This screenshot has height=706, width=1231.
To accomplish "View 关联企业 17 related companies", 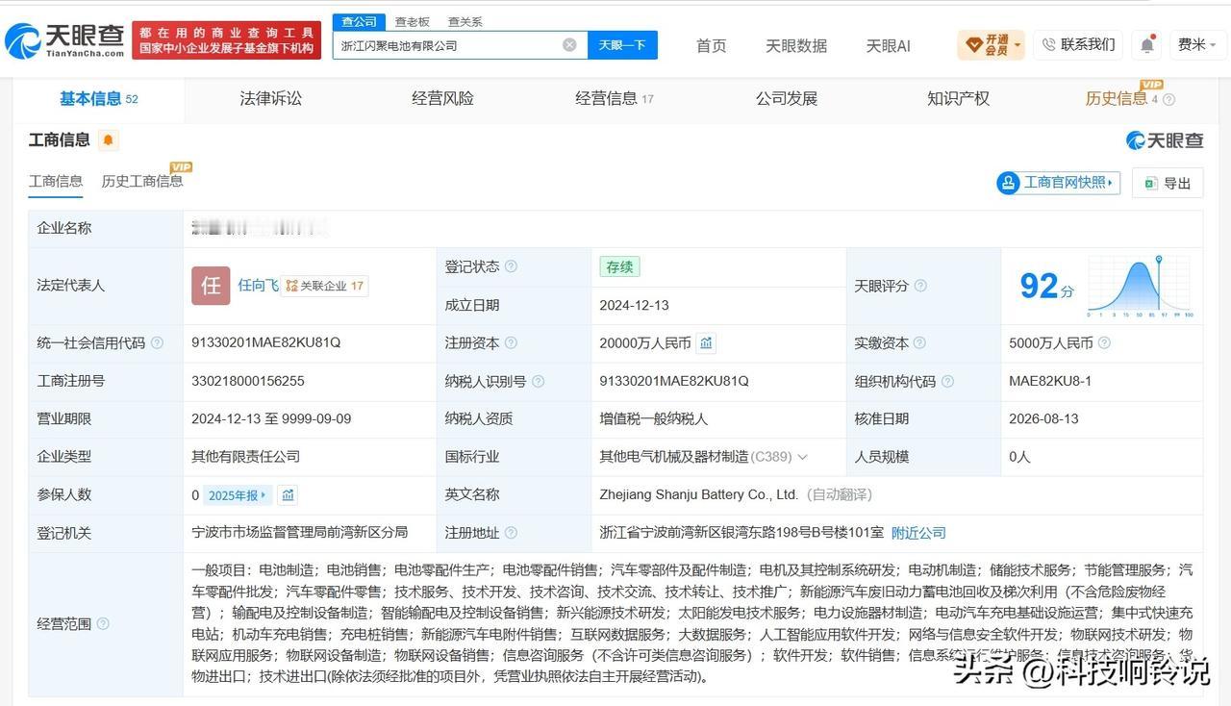I will pyautogui.click(x=325, y=286).
